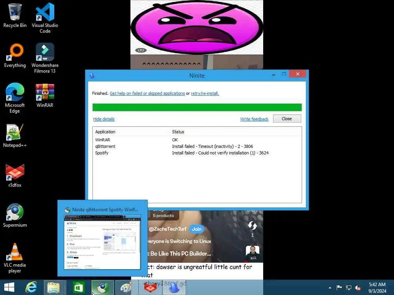394x295 pixels.
Task: Open the Action Center flag icon
Action: point(339,287)
